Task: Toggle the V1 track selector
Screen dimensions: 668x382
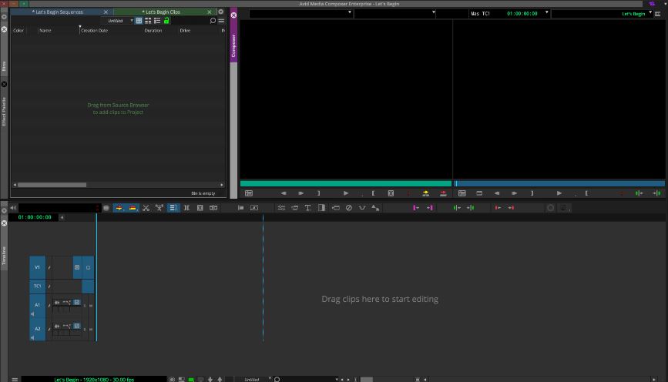Action: (38, 267)
